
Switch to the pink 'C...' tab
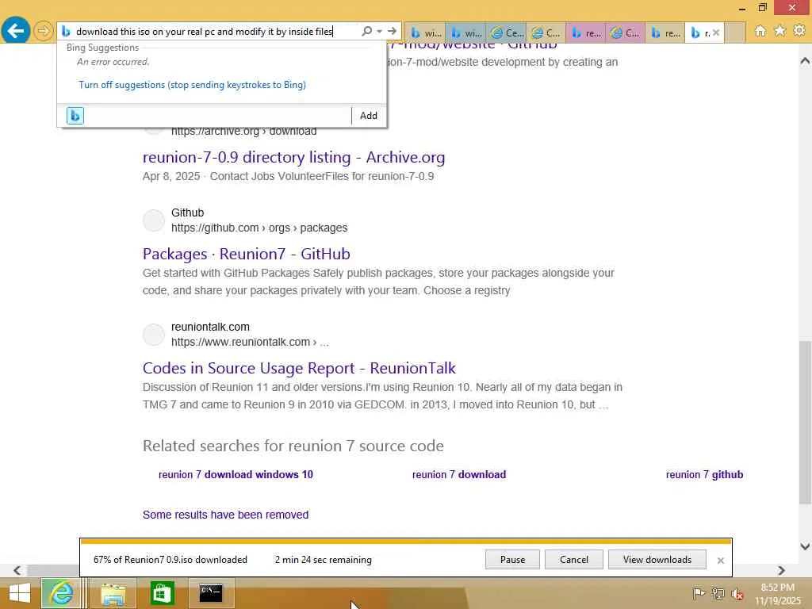625,33
